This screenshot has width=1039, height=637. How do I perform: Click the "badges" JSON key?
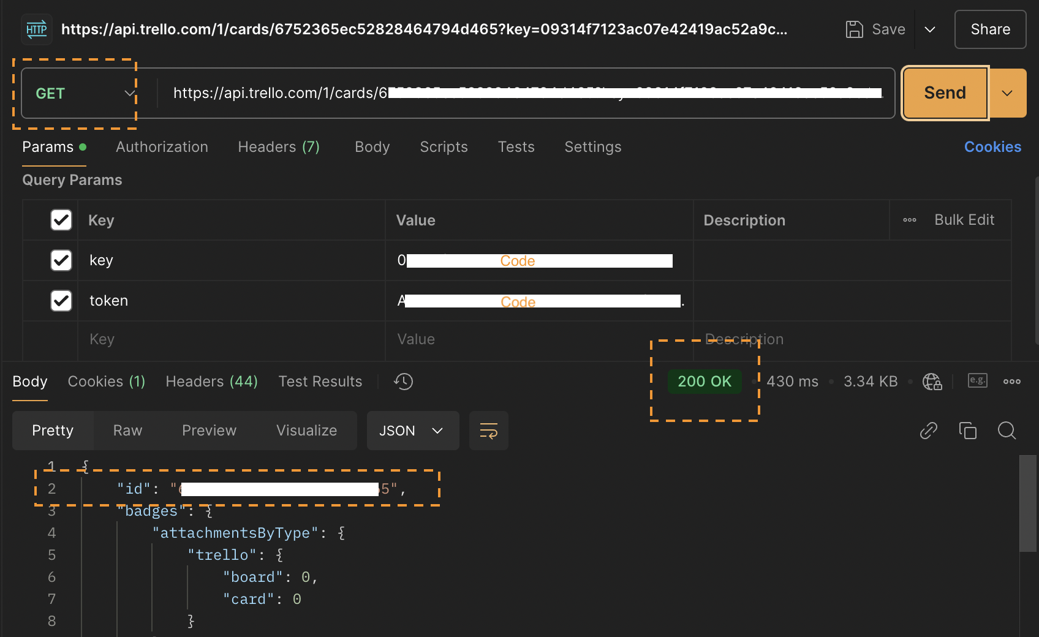click(151, 511)
